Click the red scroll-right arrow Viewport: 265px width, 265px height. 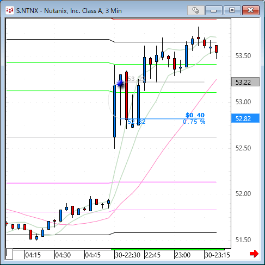pyautogui.click(x=254, y=254)
